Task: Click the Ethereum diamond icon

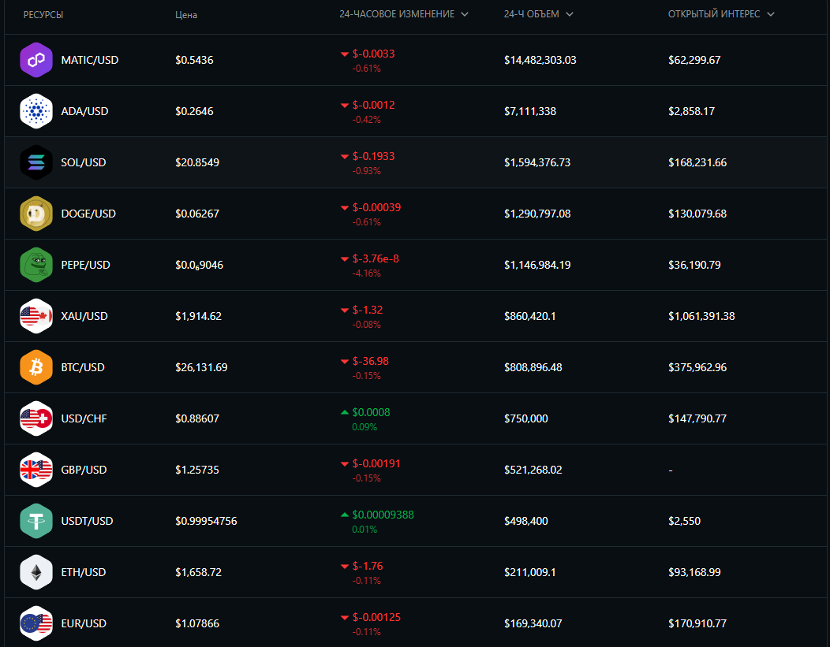Action: 36,572
